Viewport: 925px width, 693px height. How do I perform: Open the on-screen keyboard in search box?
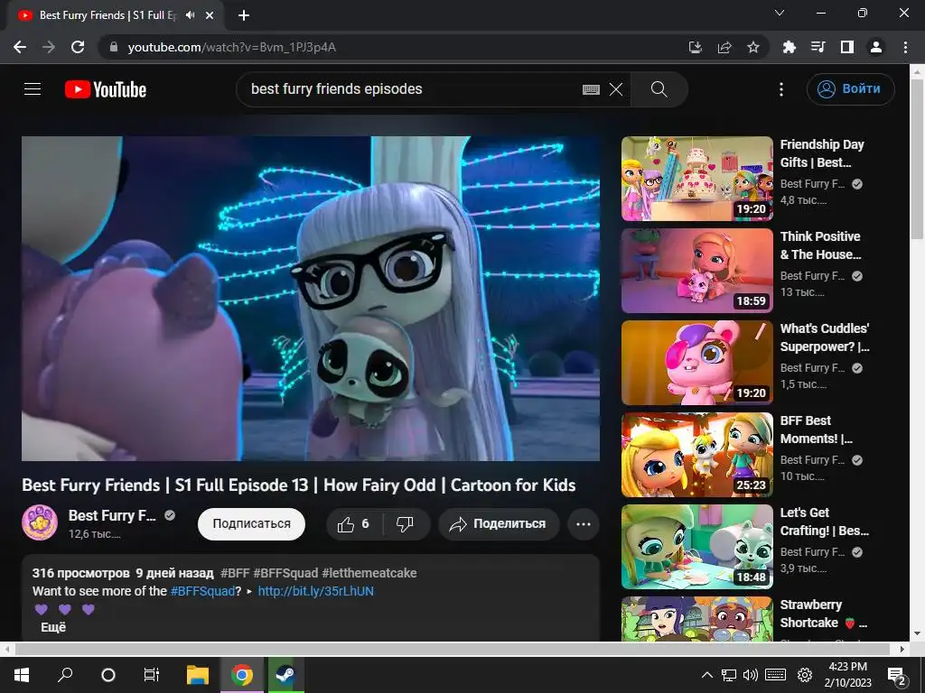pyautogui.click(x=591, y=89)
